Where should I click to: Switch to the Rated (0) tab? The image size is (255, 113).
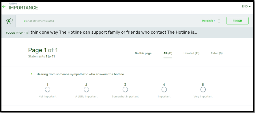[x=217, y=53]
